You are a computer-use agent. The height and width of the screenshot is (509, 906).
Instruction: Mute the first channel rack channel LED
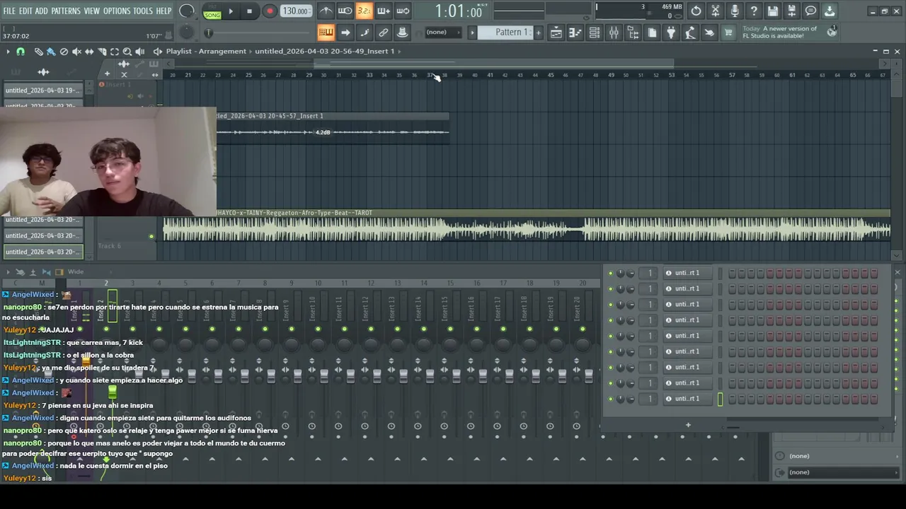[x=611, y=273]
